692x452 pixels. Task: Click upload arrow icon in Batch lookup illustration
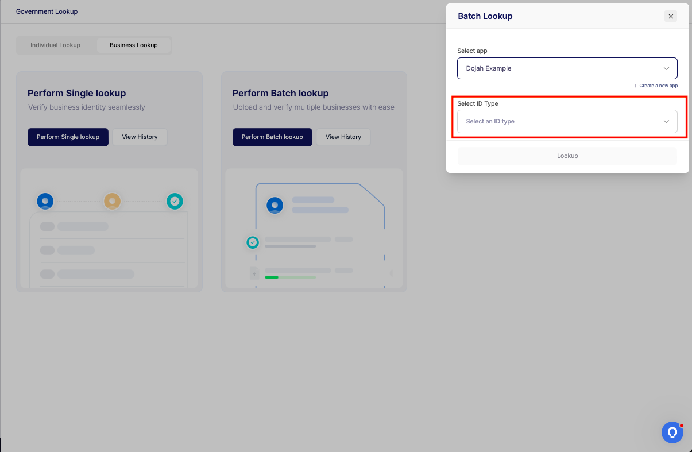[x=254, y=274]
